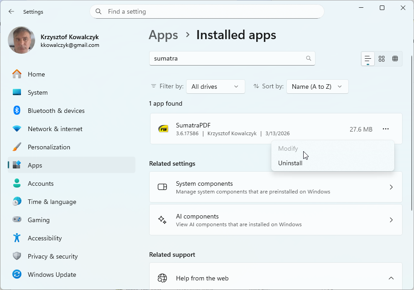Open Network & internet settings

(x=72, y=129)
